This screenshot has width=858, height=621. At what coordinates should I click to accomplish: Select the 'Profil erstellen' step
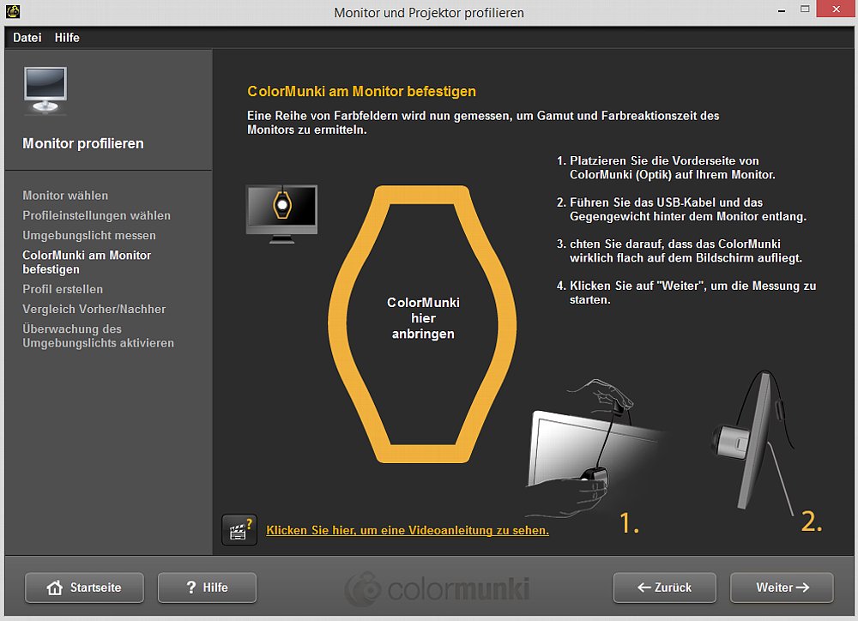63,289
